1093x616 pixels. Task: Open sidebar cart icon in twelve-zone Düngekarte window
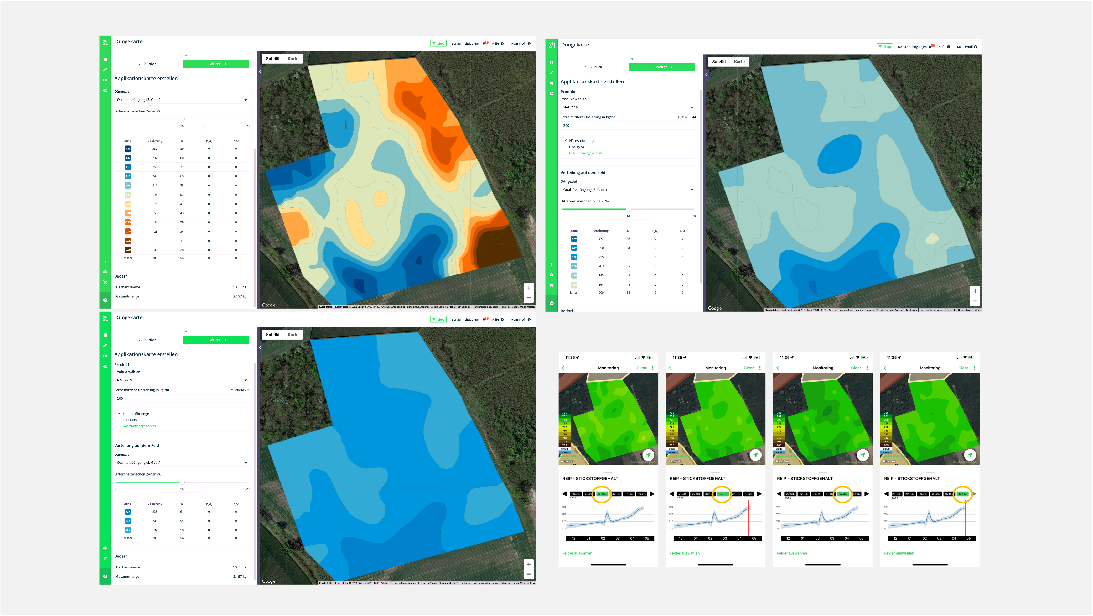click(105, 282)
